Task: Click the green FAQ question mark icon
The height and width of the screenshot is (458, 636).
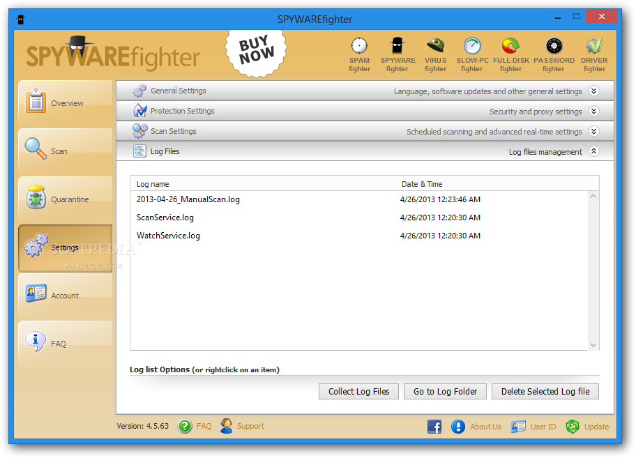Action: tap(185, 427)
